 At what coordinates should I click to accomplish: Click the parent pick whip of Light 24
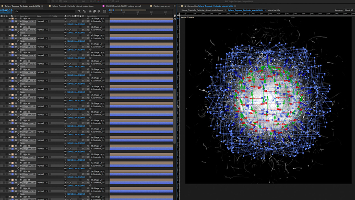click(88, 27)
